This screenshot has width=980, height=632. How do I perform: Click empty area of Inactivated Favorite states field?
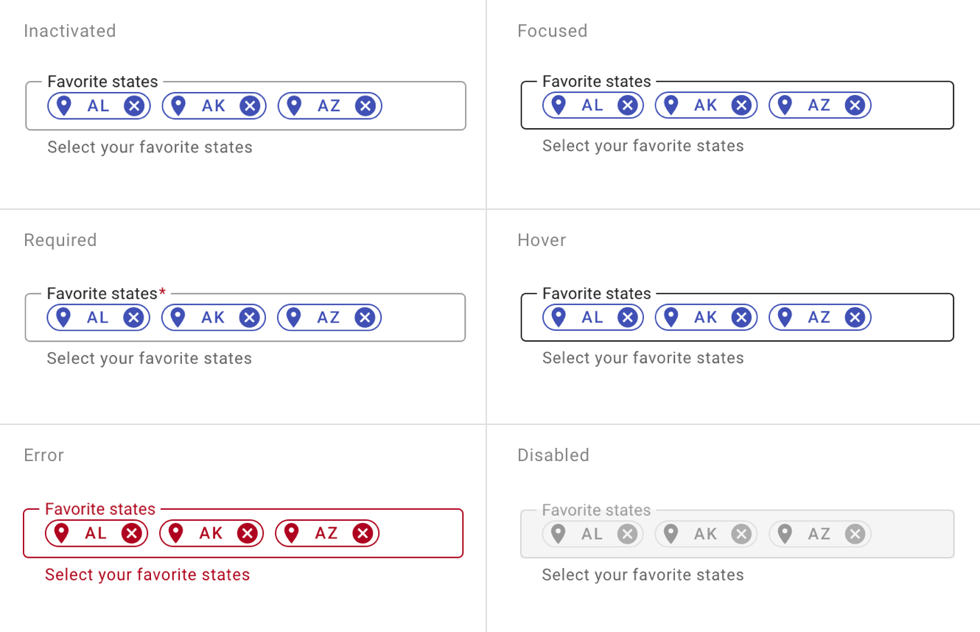tap(424, 106)
